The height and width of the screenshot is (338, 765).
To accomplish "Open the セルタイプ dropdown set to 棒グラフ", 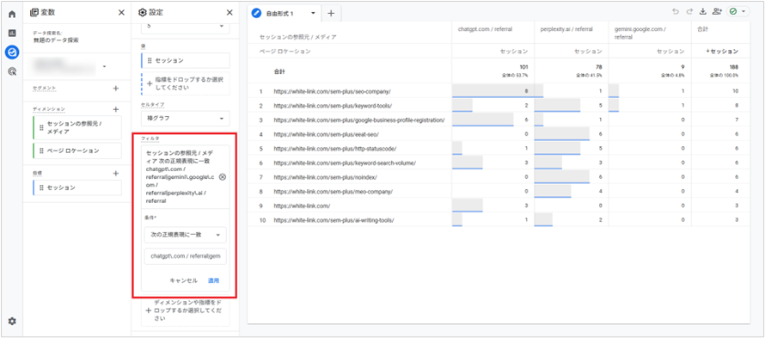I will [186, 118].
